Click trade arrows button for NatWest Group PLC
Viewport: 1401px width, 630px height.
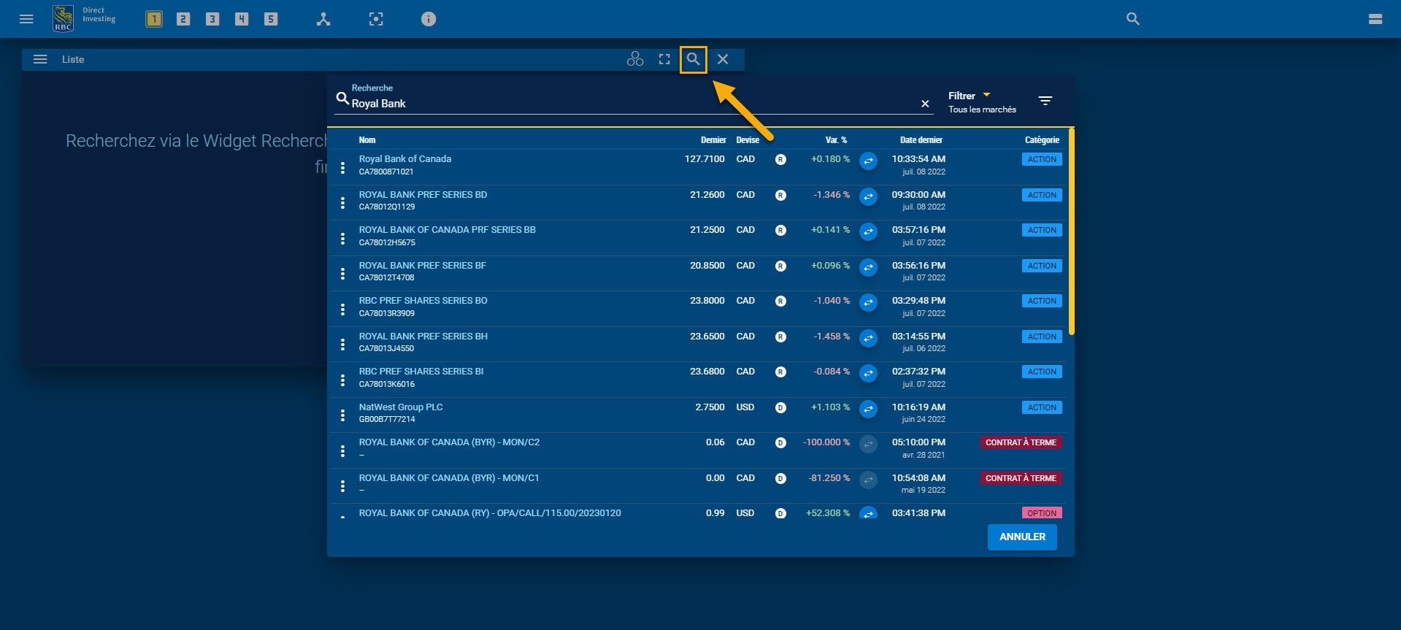[x=868, y=409]
